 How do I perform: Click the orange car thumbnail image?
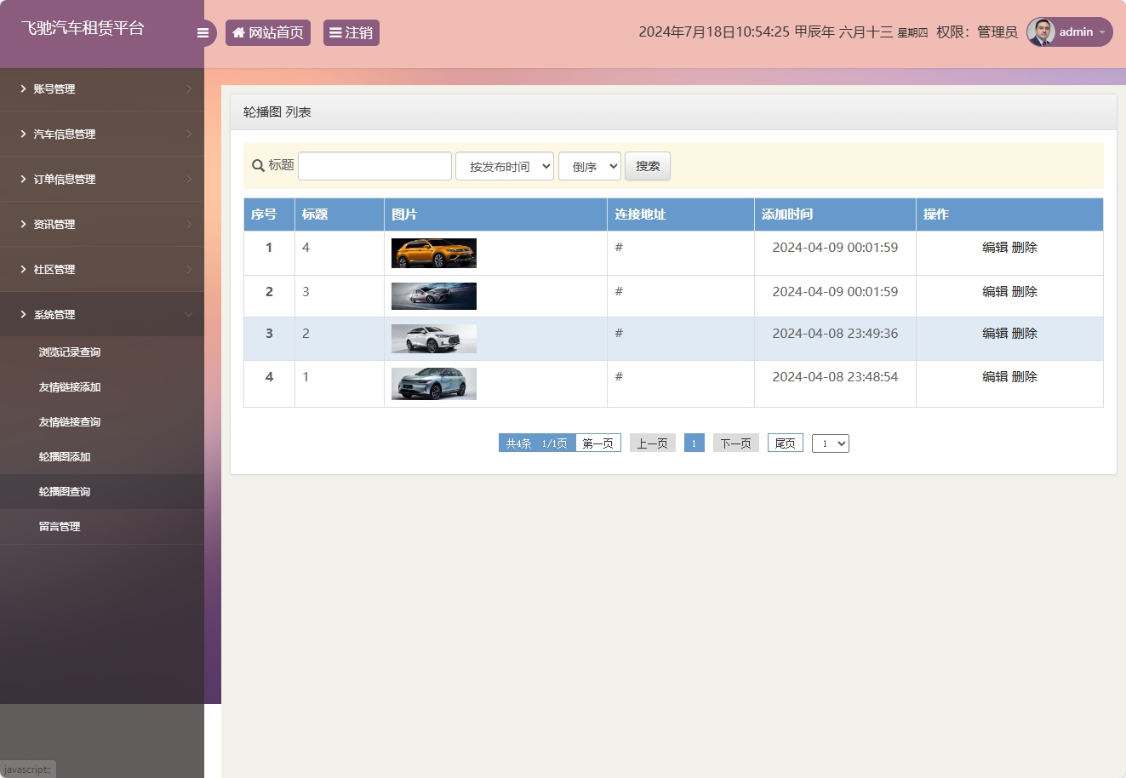click(434, 254)
